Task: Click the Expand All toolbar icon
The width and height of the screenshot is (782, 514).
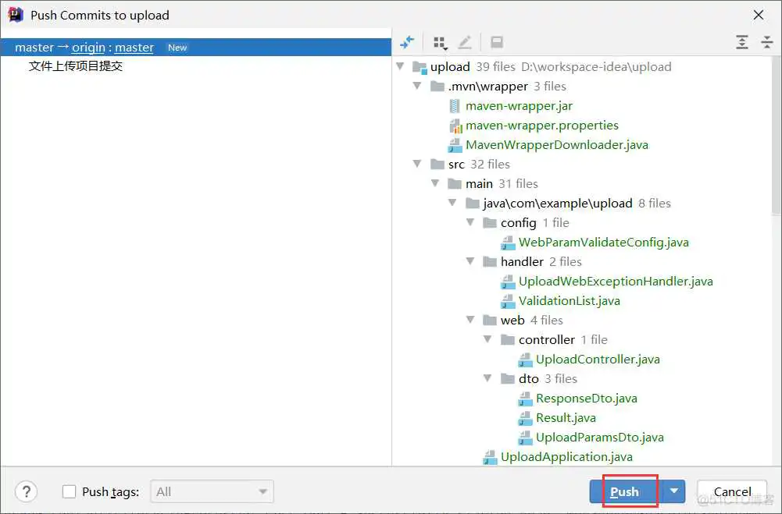Action: (x=742, y=42)
